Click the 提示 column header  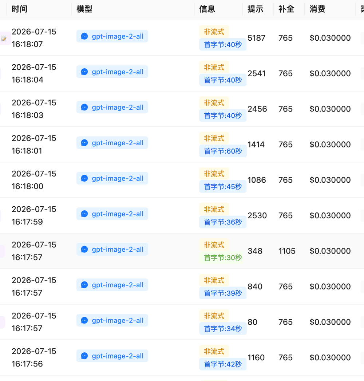click(256, 9)
